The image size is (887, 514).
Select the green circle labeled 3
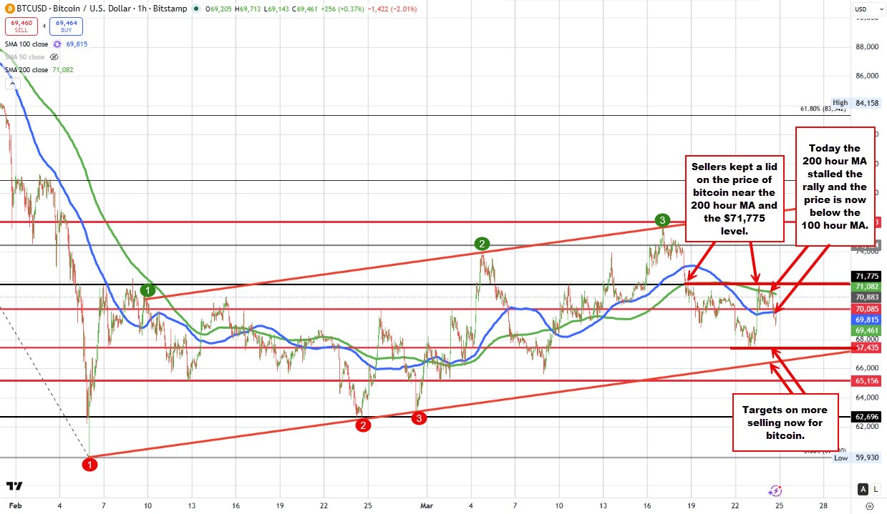[662, 219]
